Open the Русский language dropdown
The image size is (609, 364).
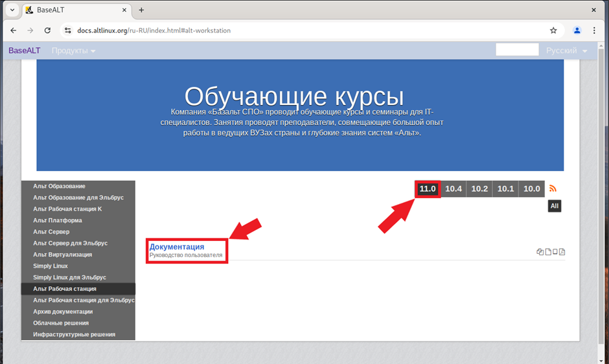pos(566,51)
